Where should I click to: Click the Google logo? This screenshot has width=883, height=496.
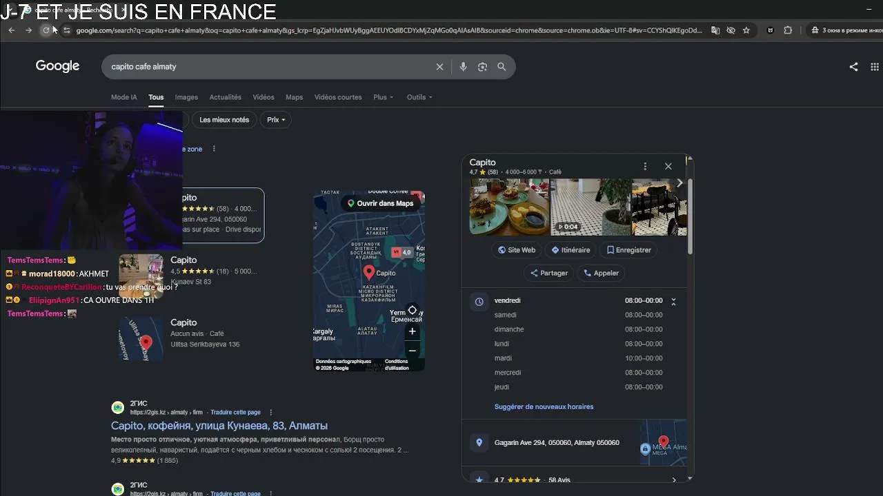tap(58, 66)
